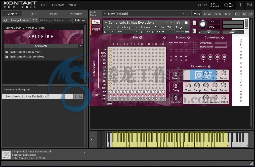Toggle the O mic signal switch
The width and height of the screenshot is (255, 167).
186,57
